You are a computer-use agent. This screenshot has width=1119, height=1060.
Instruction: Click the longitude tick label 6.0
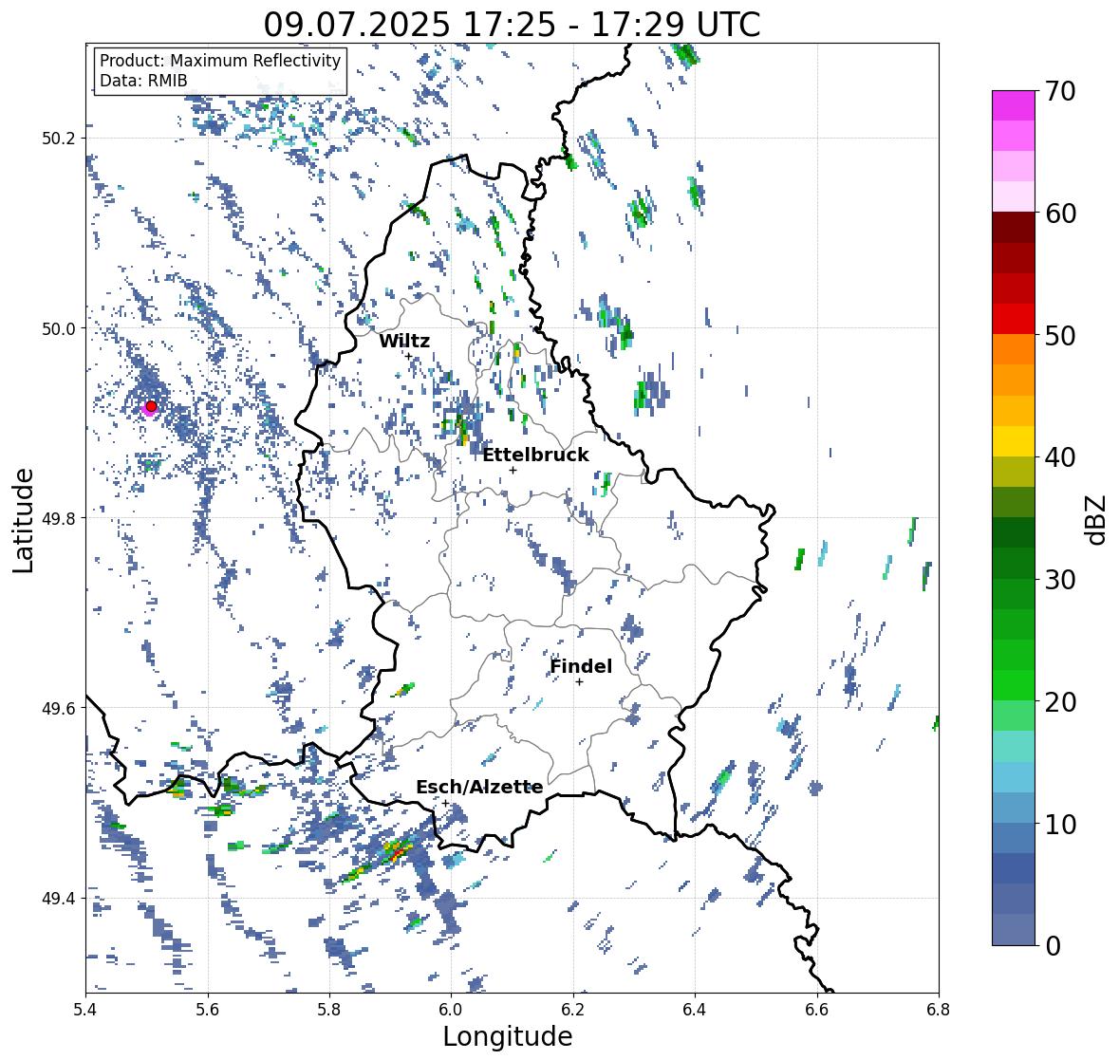451,1009
